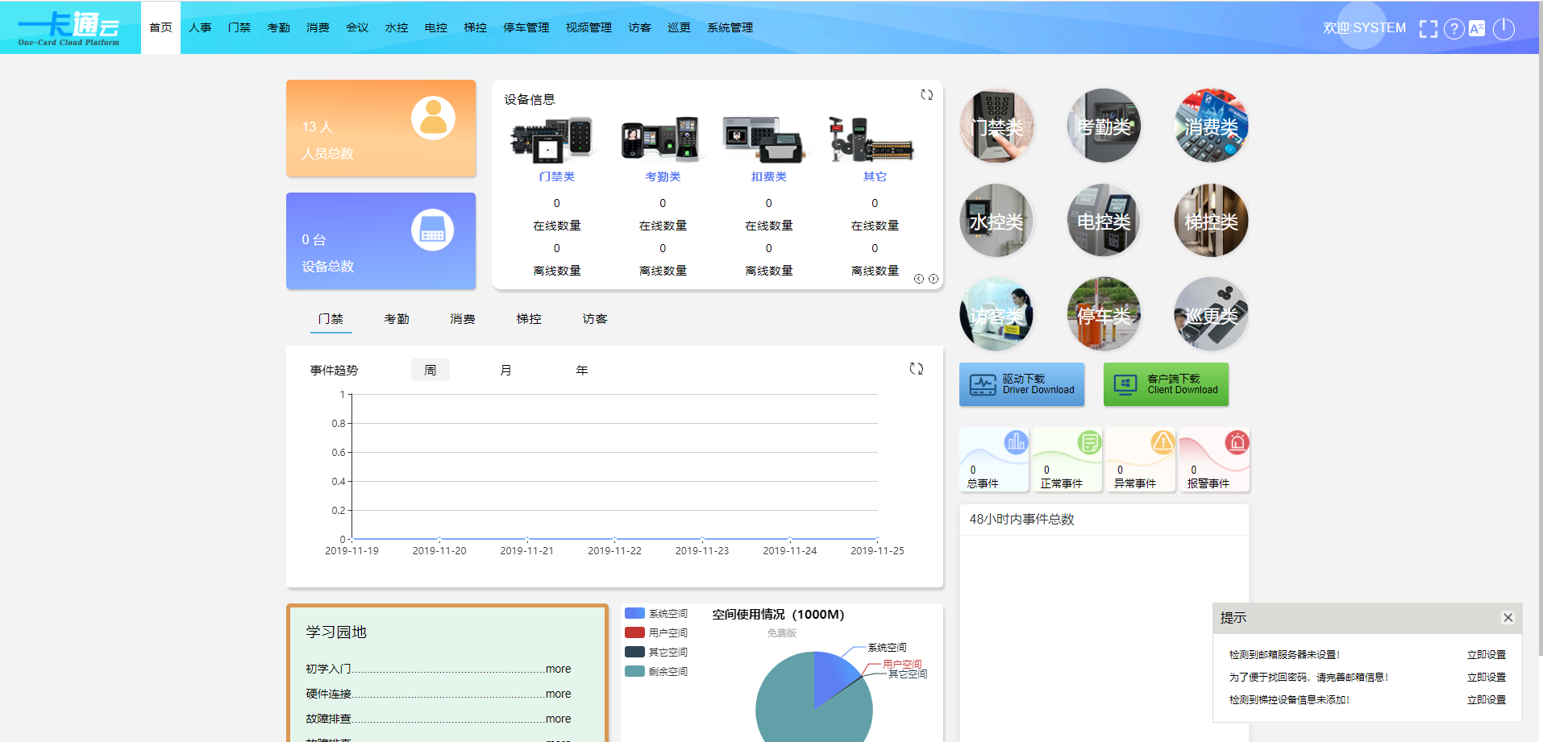1543x742 pixels.
Task: Select 月 trend period
Action: coord(506,370)
